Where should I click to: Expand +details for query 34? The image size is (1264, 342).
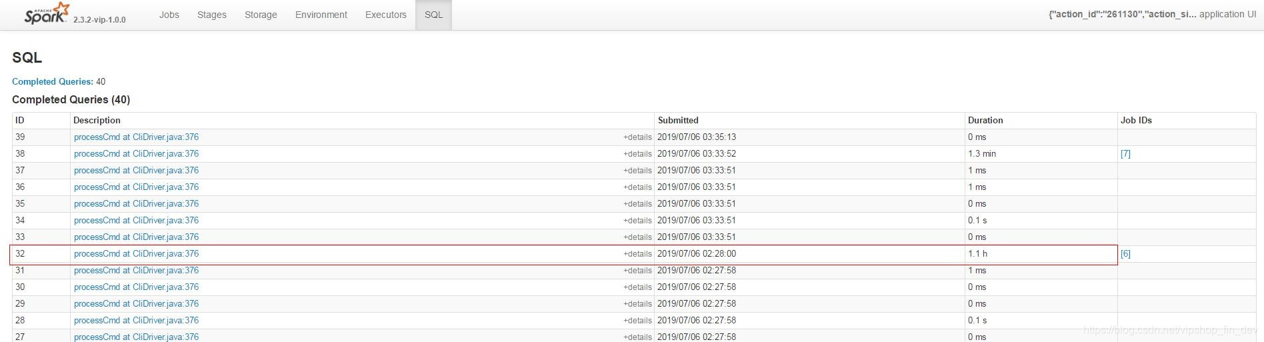tap(637, 221)
